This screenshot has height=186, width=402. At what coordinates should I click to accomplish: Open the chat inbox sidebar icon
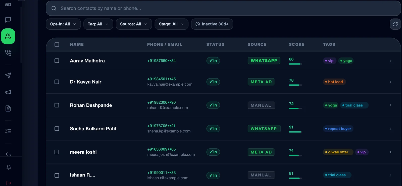(8, 20)
